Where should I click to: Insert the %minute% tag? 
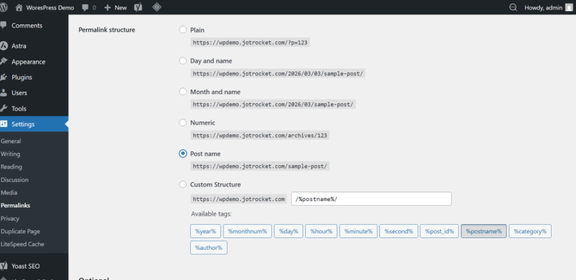[358, 231]
